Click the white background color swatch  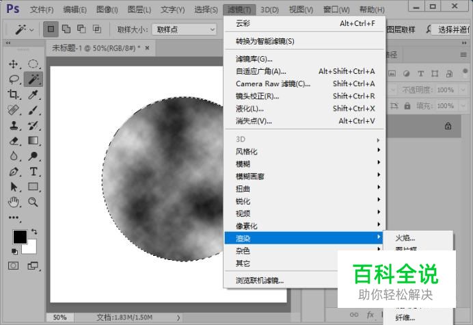click(x=31, y=248)
